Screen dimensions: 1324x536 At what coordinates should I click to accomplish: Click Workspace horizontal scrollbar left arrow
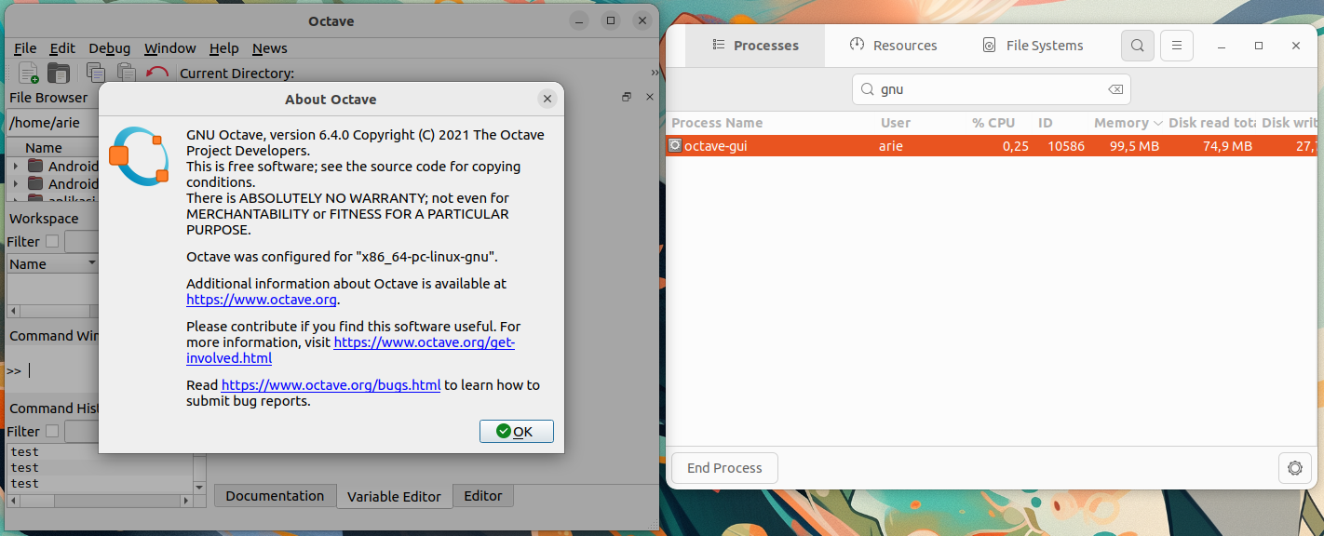click(x=13, y=311)
